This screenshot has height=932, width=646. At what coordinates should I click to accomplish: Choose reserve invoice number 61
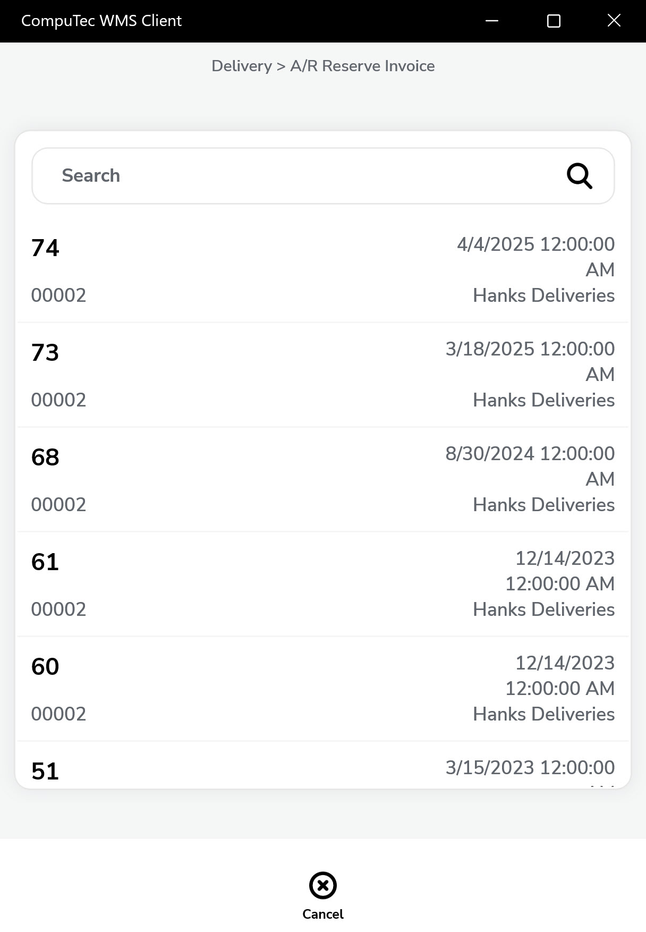(x=46, y=562)
